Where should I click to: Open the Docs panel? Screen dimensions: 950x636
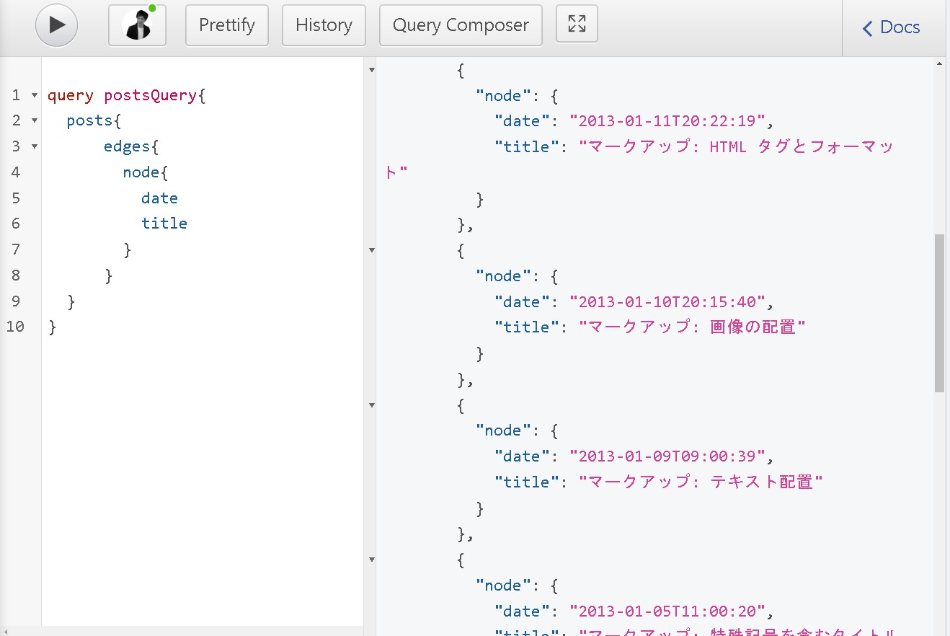click(900, 27)
